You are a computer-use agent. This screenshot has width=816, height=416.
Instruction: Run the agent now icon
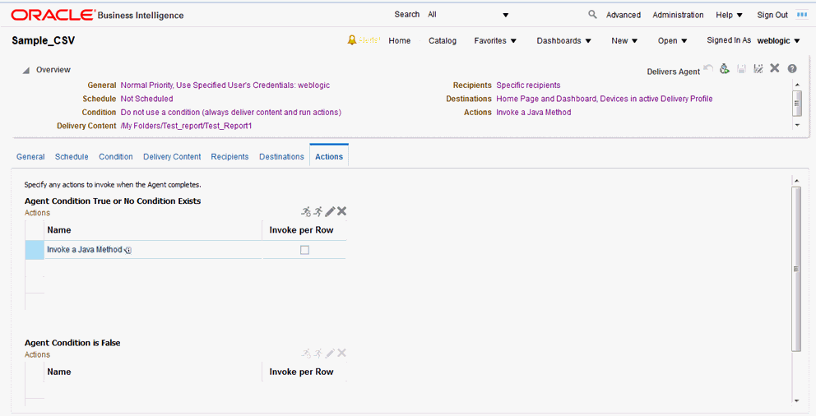725,68
